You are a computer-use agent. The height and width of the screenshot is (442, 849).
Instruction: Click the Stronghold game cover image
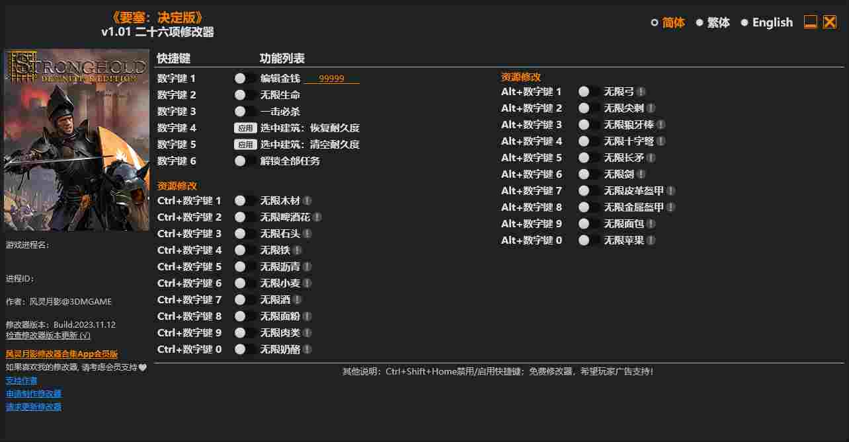[x=77, y=140]
